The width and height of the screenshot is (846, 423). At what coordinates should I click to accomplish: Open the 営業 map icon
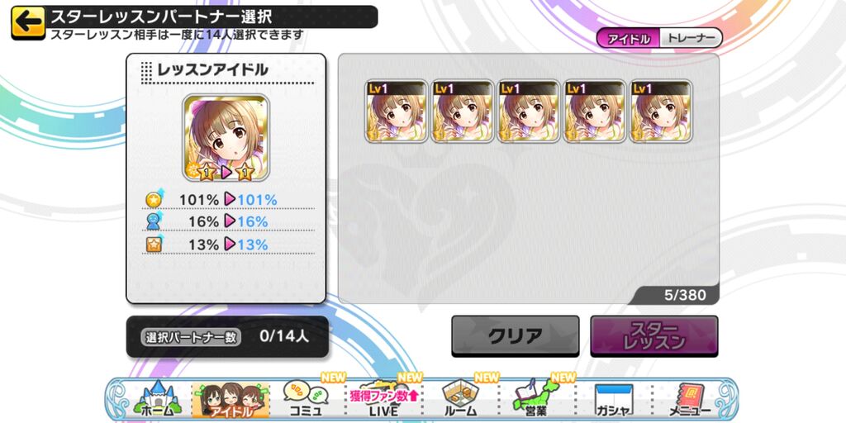[537, 400]
